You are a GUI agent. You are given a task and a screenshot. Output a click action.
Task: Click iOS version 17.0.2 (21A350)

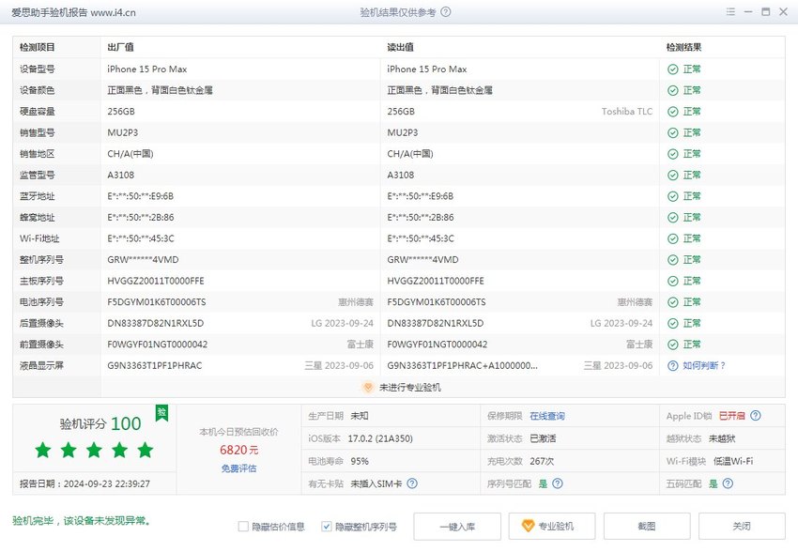(x=380, y=438)
